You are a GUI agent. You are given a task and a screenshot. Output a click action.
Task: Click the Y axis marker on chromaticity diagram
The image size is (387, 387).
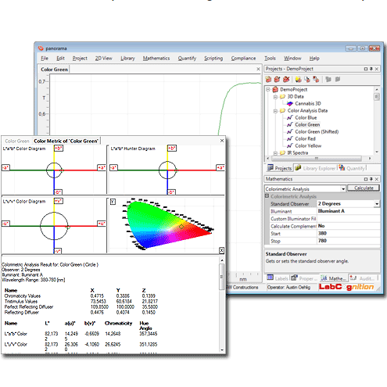click(x=113, y=202)
